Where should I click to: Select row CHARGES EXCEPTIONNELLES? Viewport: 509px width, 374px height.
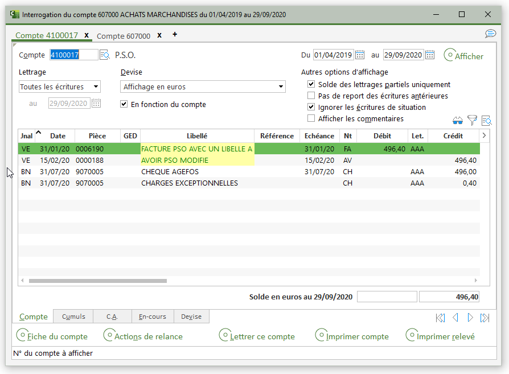point(249,183)
